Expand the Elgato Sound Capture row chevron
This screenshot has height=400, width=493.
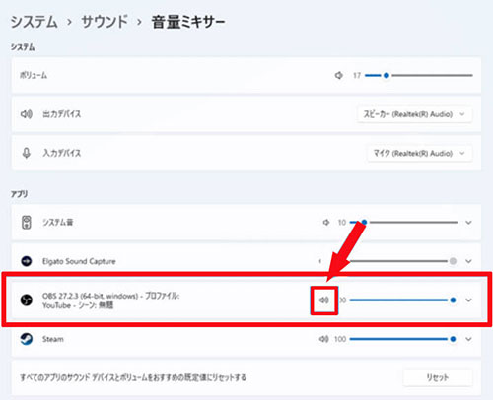click(x=468, y=261)
